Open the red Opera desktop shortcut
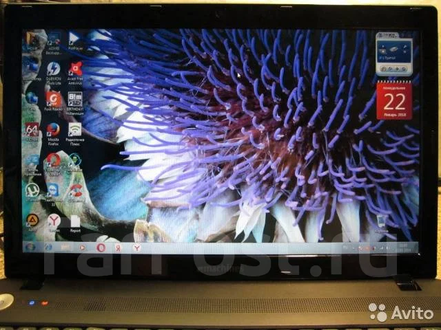The image size is (441, 330). click(53, 164)
